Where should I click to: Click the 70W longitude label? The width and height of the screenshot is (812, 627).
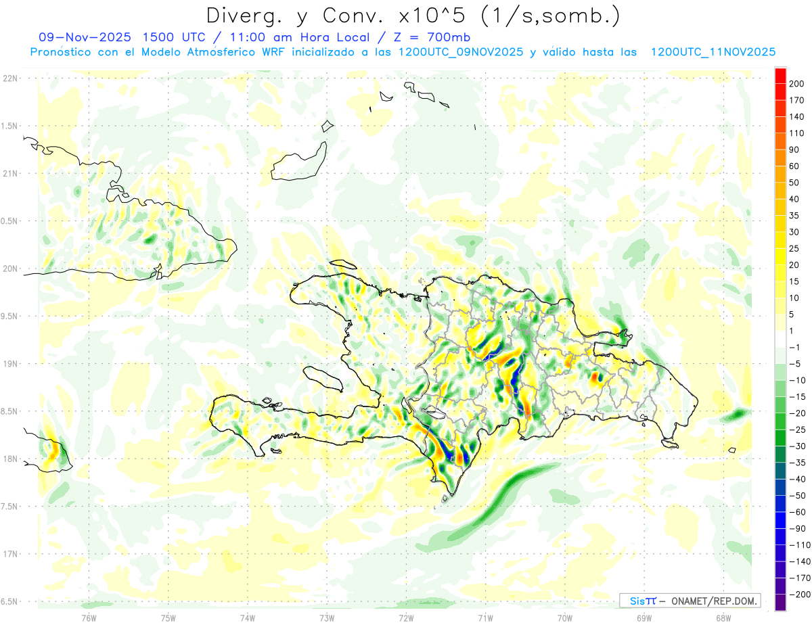565,618
